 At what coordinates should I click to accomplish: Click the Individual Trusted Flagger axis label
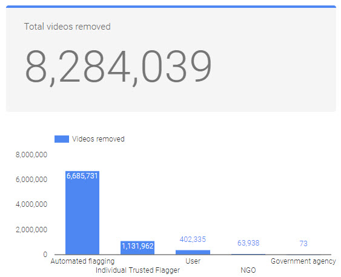138,270
